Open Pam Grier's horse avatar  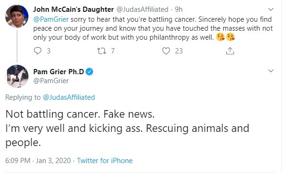click(18, 76)
